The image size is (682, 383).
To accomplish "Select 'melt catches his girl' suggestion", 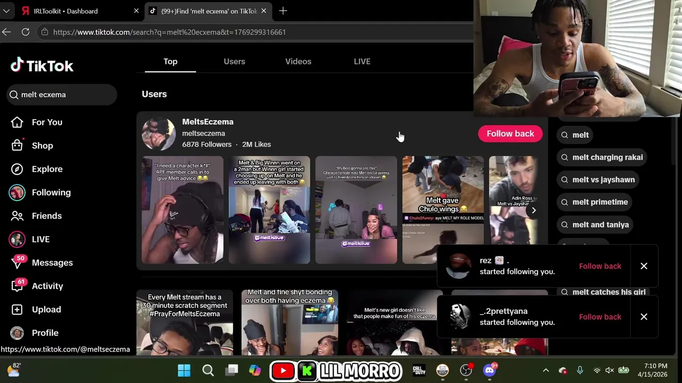I will coord(604,292).
